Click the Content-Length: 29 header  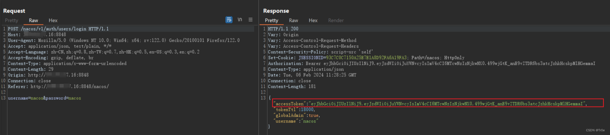pos(31,69)
